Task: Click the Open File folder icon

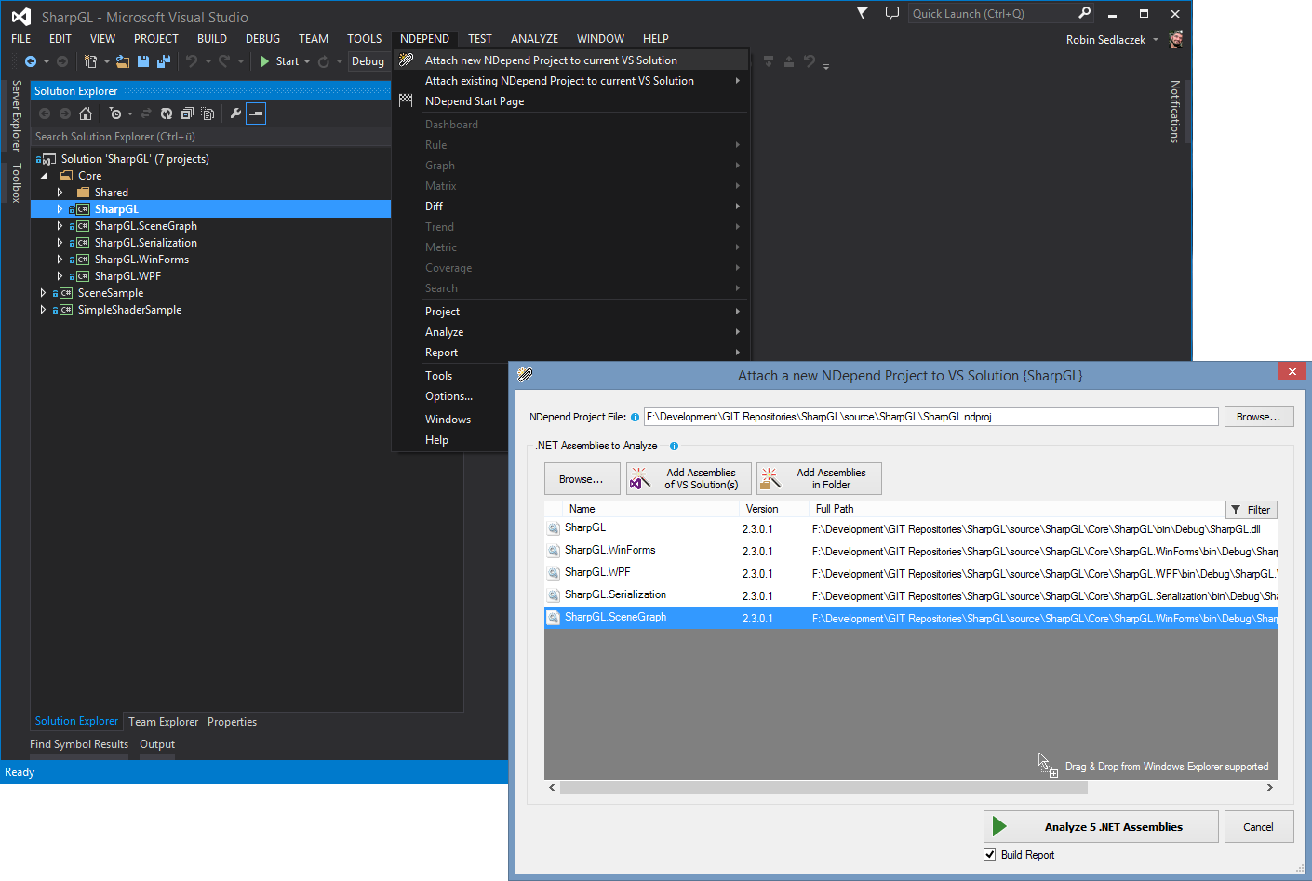Action: 122,61
